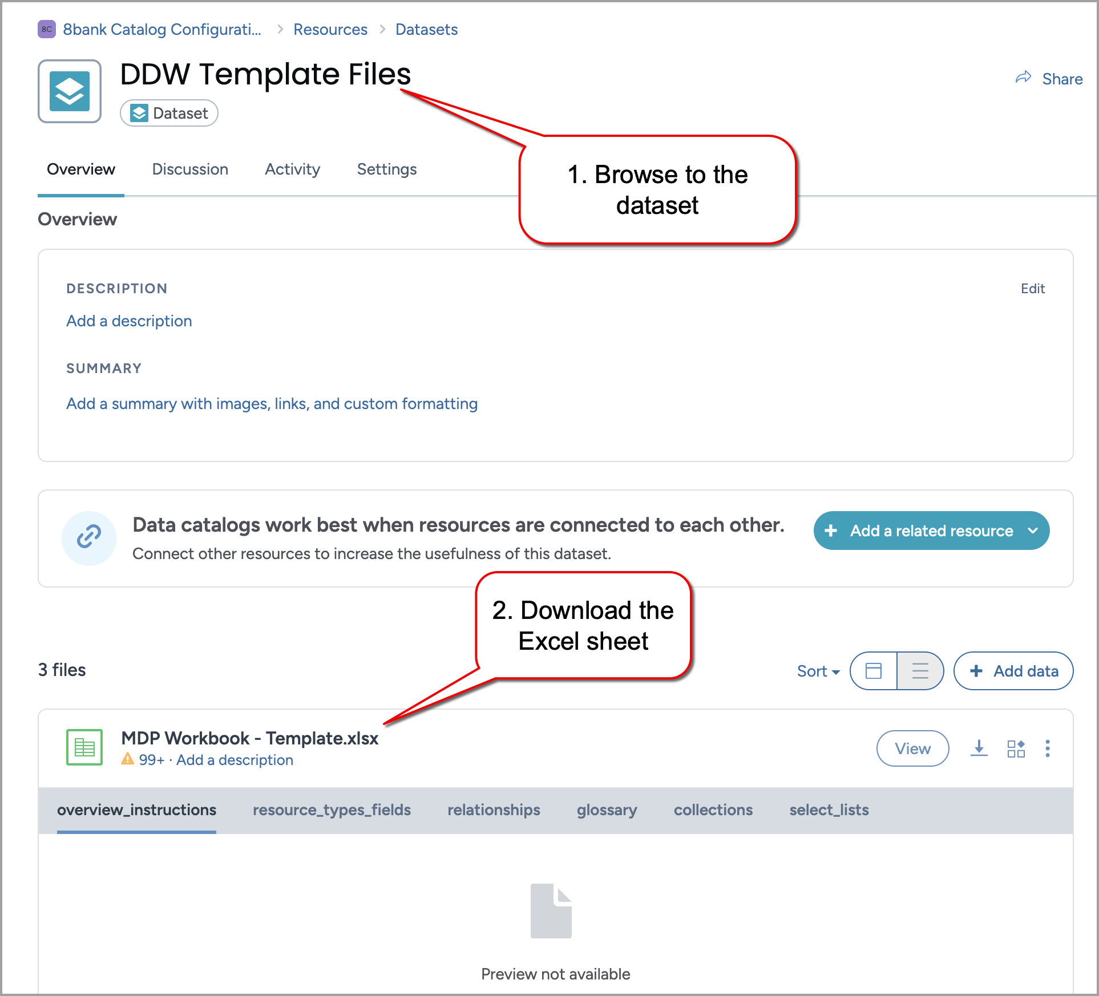Switch file display to card view layout
1099x996 pixels.
coord(873,671)
